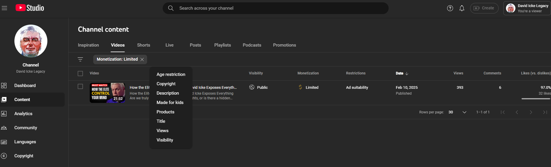This screenshot has width=551, height=167.
Task: Choose Views filter option
Action: coord(171,131)
